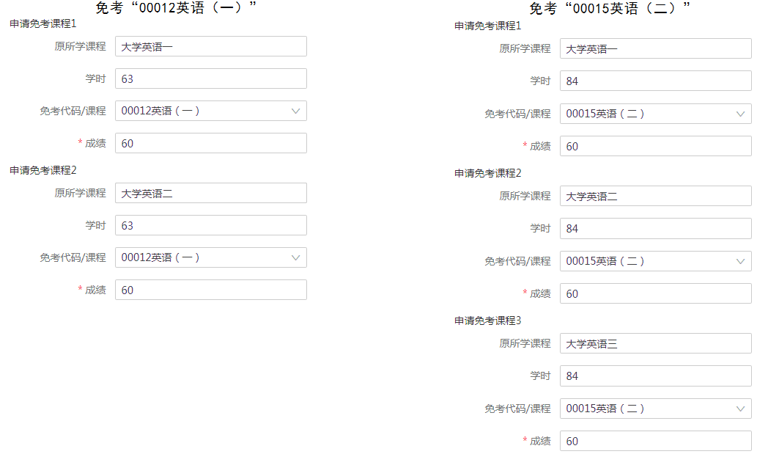Open 免考代码/课程 dropdown for course 1 under 英语（一）
The height and width of the screenshot is (454, 757).
211,111
